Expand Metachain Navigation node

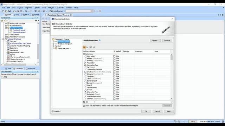(x=53, y=44)
